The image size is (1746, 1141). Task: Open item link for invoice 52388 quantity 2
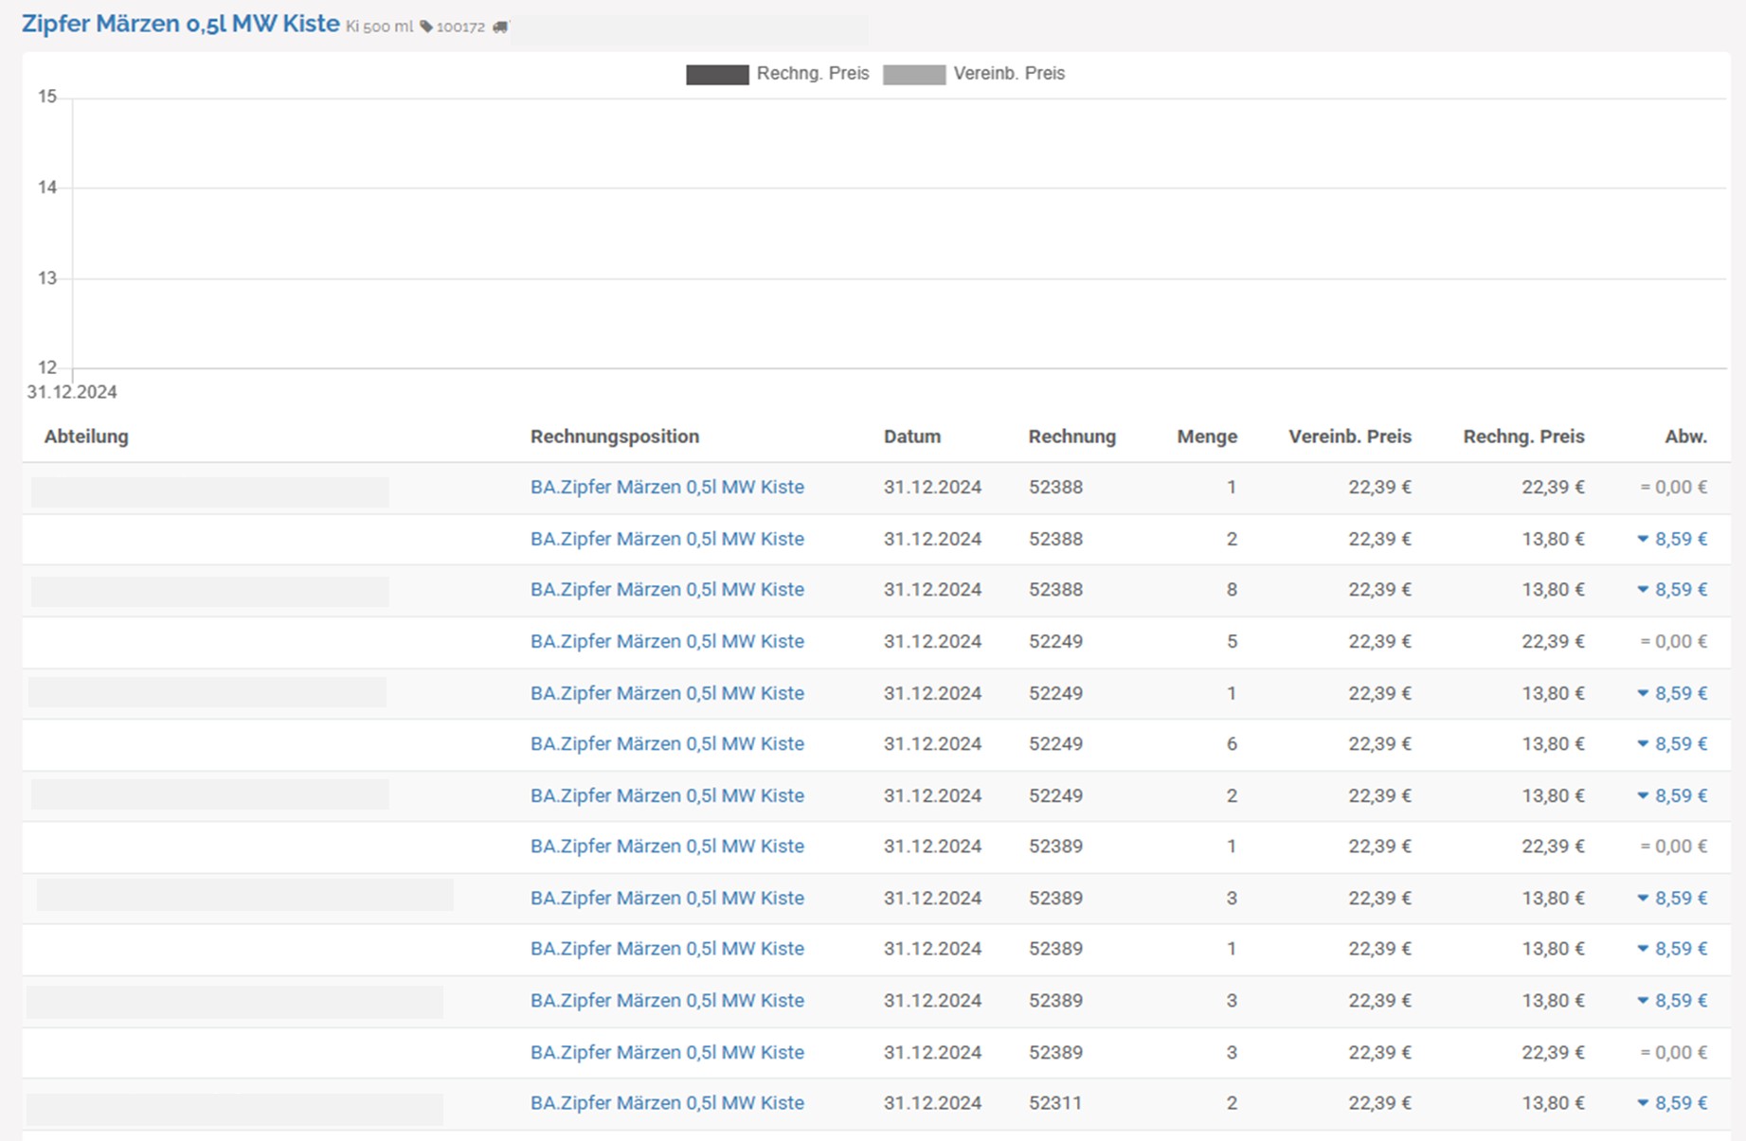[667, 539]
